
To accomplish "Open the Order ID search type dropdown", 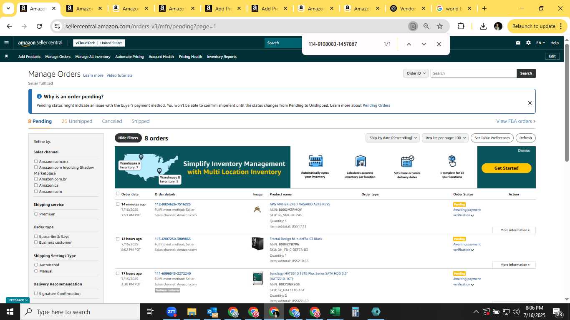I will pos(416,73).
